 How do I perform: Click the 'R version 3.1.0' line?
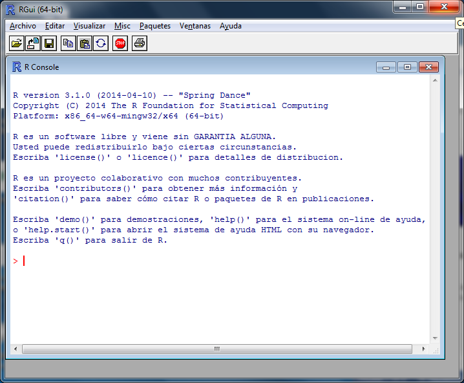[x=132, y=95]
